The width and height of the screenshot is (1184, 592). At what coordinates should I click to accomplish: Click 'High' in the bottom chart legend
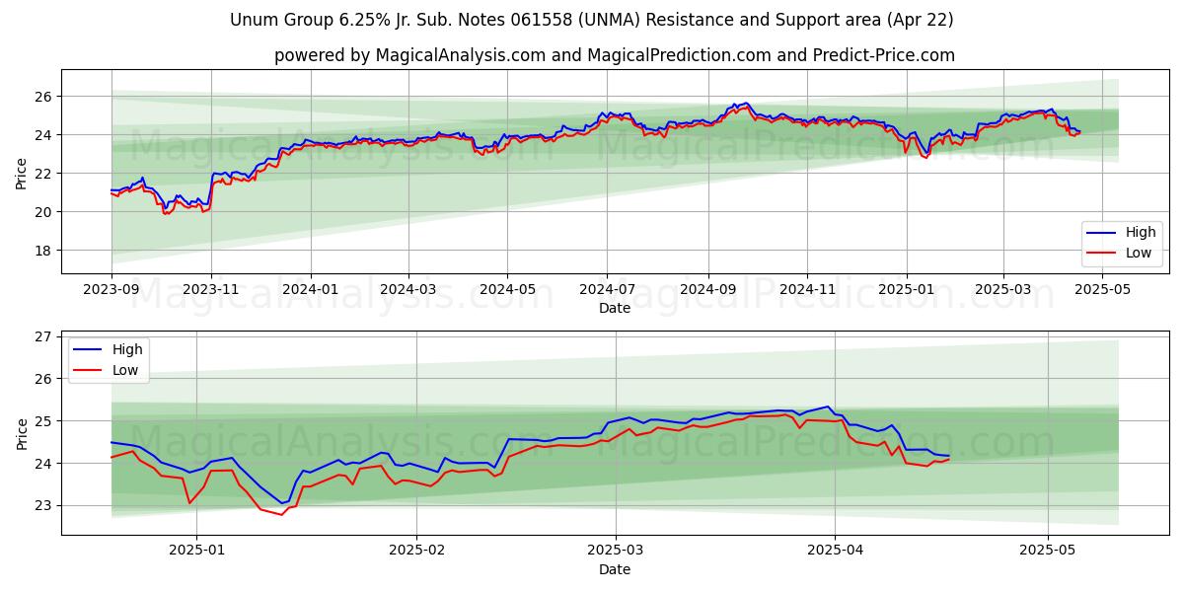pos(127,349)
